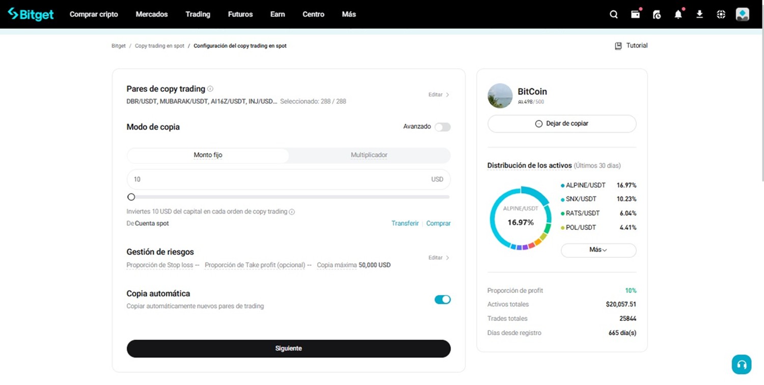The image size is (764, 385).
Task: Open the notifications bell
Action: [678, 14]
